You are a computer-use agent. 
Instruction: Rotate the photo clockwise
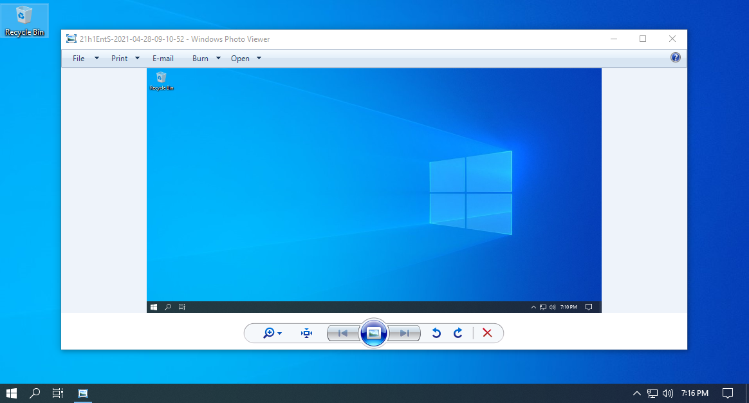coord(458,333)
